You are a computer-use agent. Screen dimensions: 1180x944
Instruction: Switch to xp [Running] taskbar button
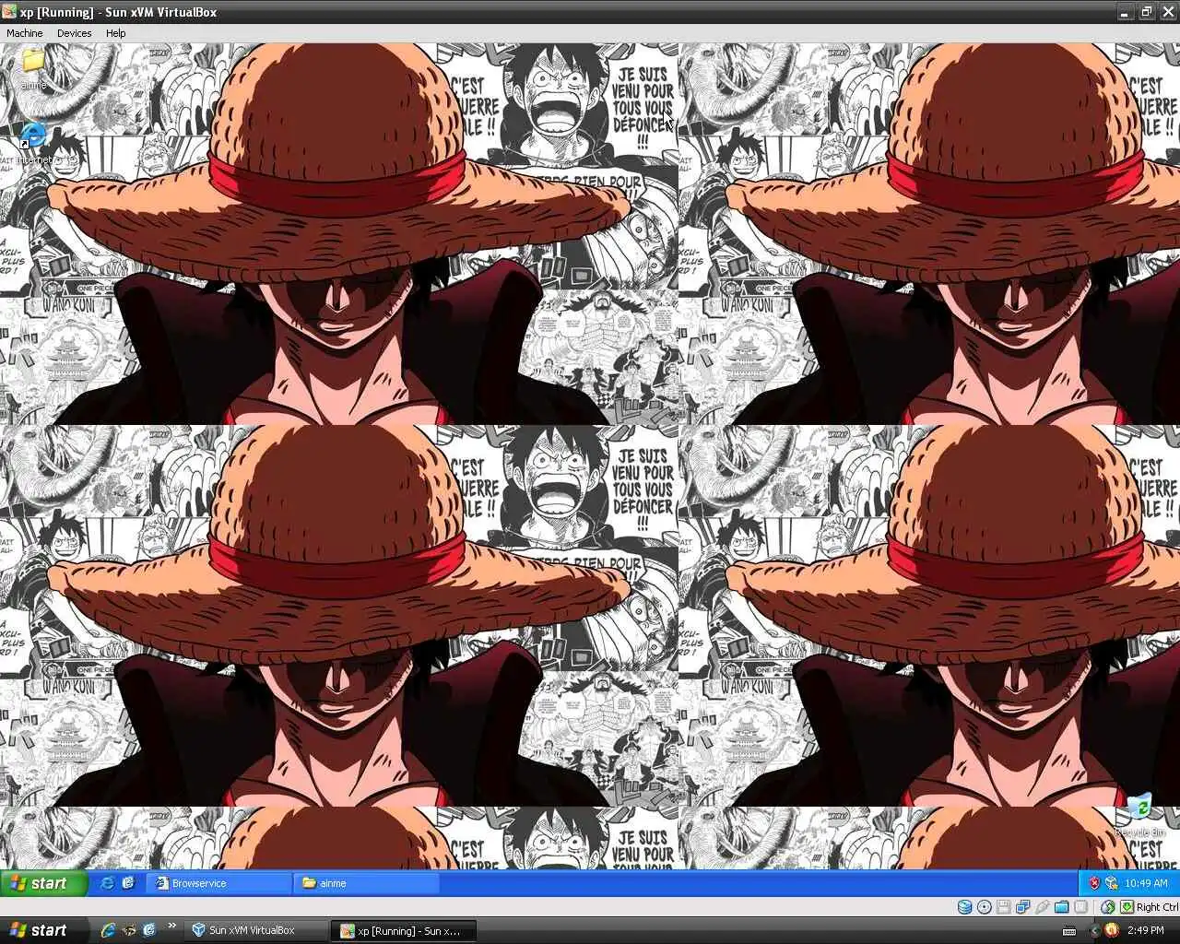tap(406, 930)
